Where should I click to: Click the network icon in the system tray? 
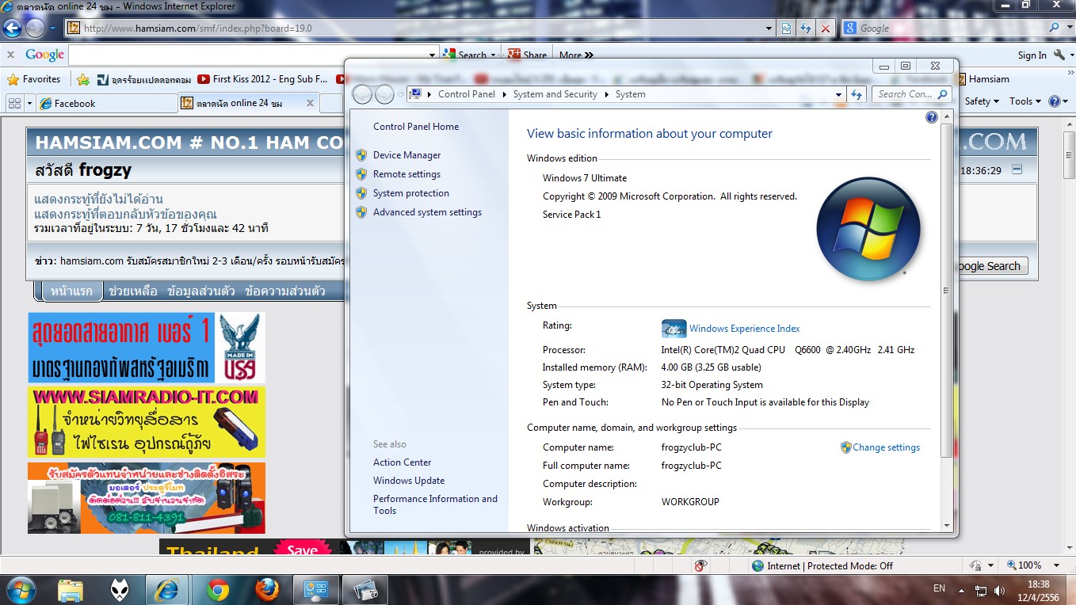coord(981,590)
